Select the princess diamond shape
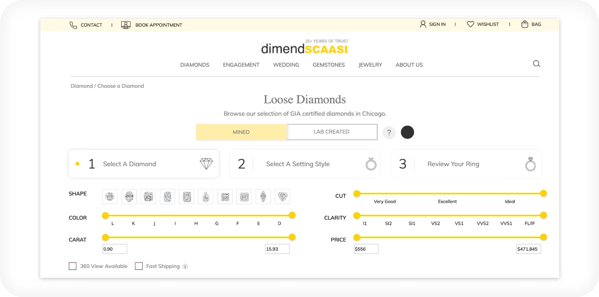599x297 pixels. point(225,197)
